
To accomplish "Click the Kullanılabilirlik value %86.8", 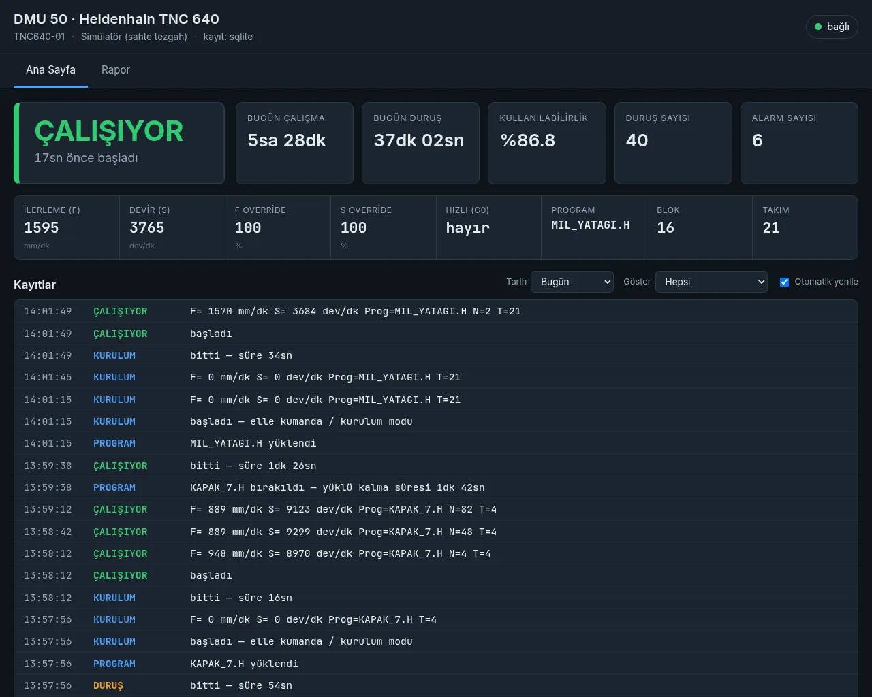I will coord(527,140).
